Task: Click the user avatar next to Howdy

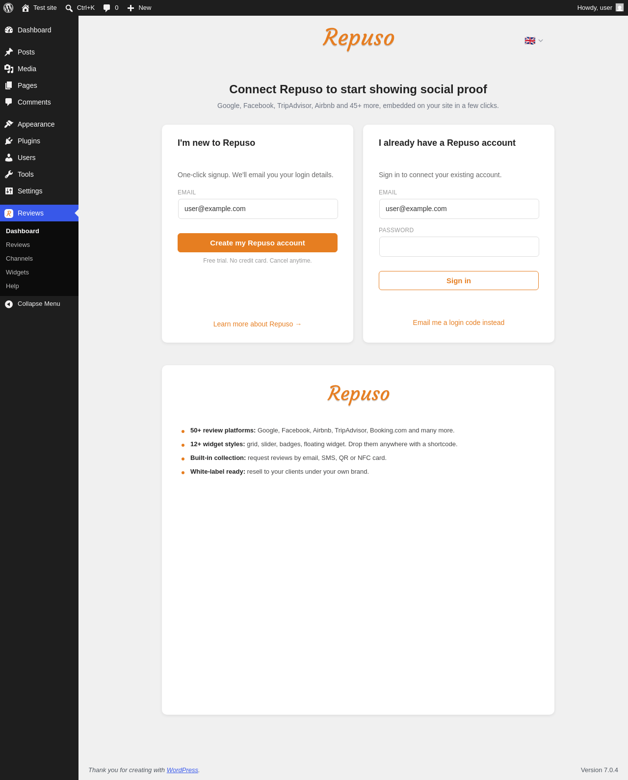Action: 620,8
